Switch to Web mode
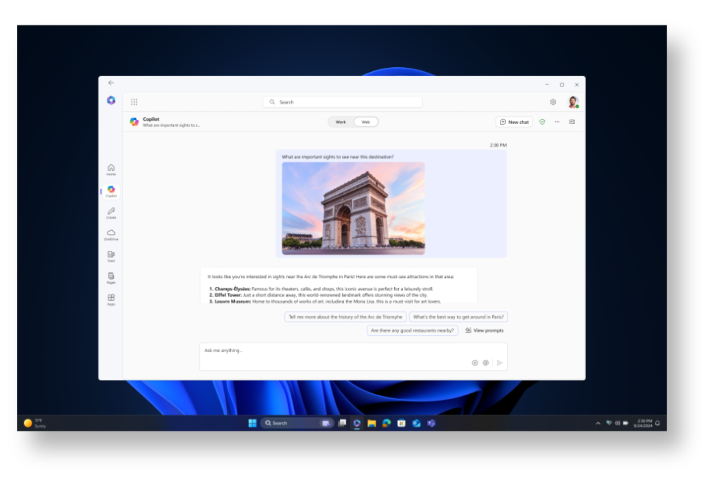The width and height of the screenshot is (711, 481). (x=366, y=122)
